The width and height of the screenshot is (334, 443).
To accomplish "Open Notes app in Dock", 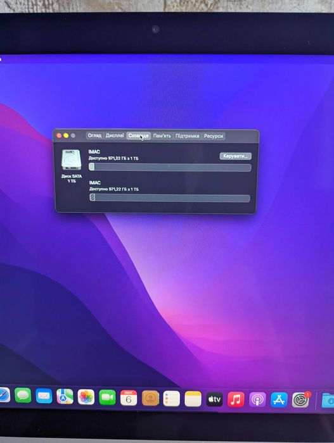I will coord(193,399).
